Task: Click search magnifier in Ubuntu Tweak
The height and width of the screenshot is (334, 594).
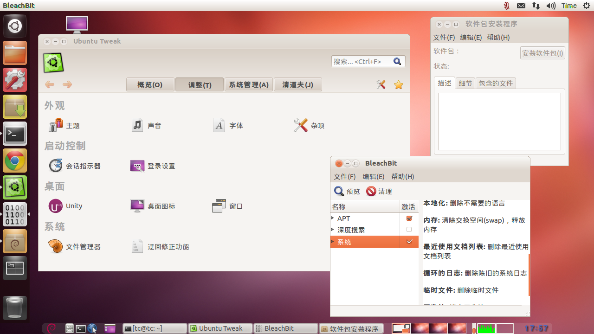Action: (397, 61)
